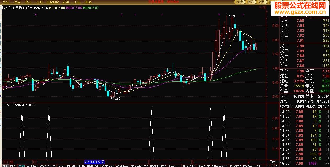Click the 卖三 7.93 order row

[x=305, y=30]
